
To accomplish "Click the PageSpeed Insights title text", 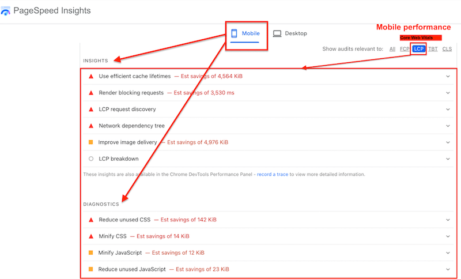I will pos(52,10).
